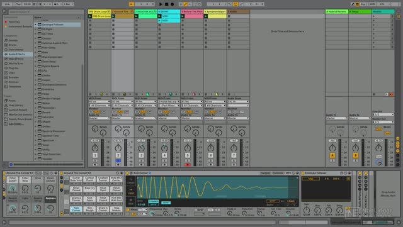Click the Arrangement Record button
The image size is (403, 227).
[x=172, y=4]
